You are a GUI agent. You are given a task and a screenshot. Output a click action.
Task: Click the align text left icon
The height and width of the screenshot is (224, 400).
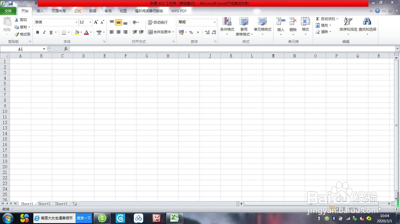click(x=112, y=32)
